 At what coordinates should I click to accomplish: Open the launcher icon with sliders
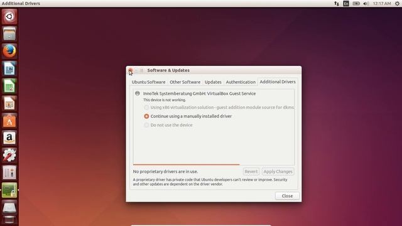point(9,173)
